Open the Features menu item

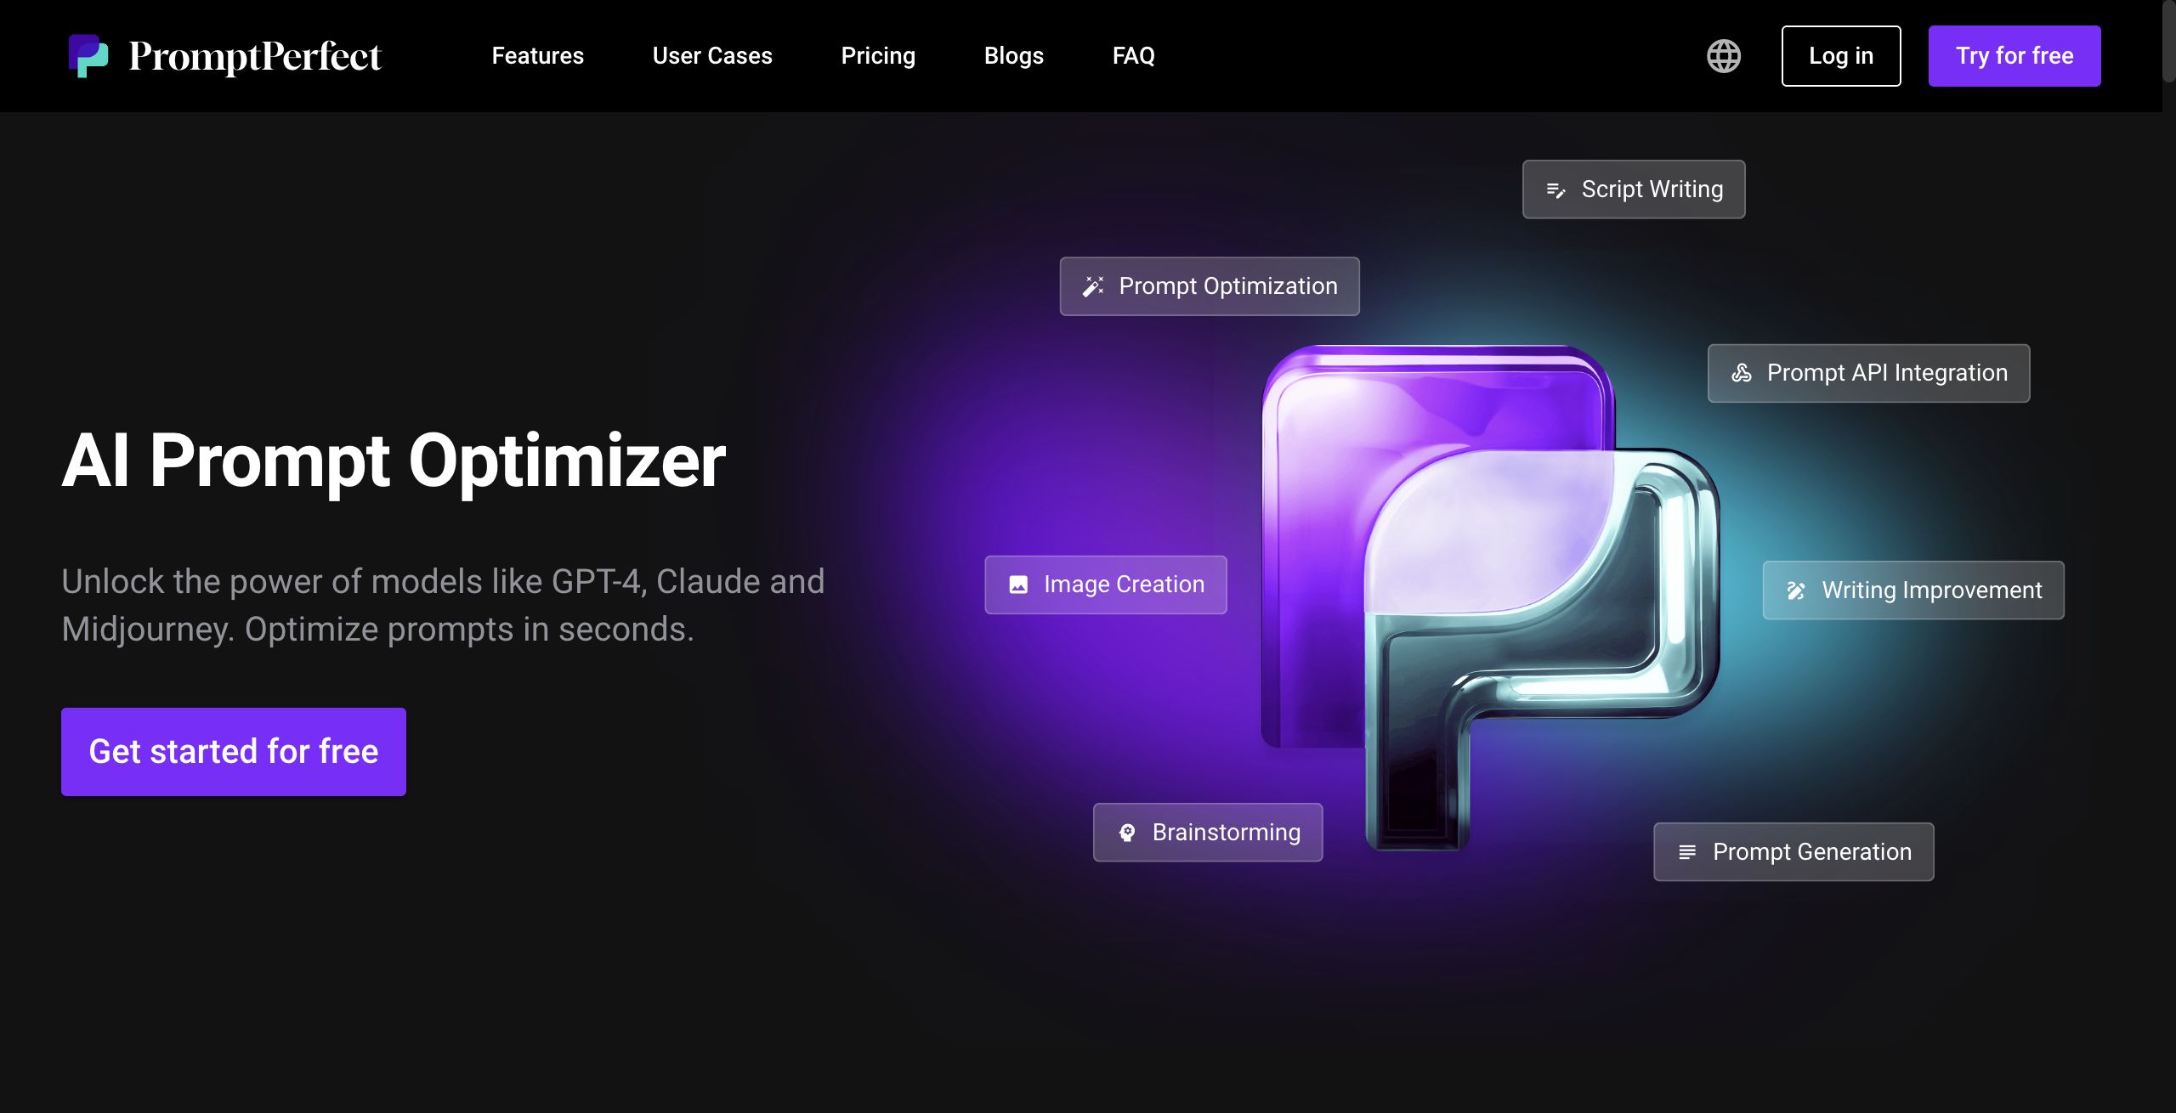[x=537, y=56]
